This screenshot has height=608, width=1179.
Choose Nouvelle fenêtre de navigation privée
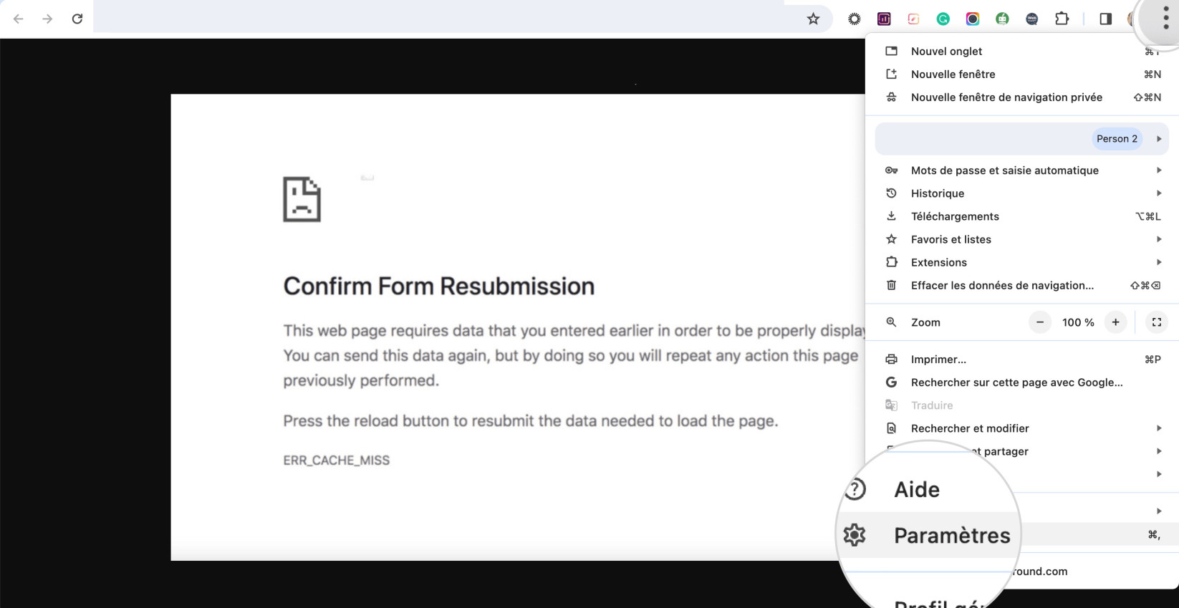click(x=1022, y=97)
